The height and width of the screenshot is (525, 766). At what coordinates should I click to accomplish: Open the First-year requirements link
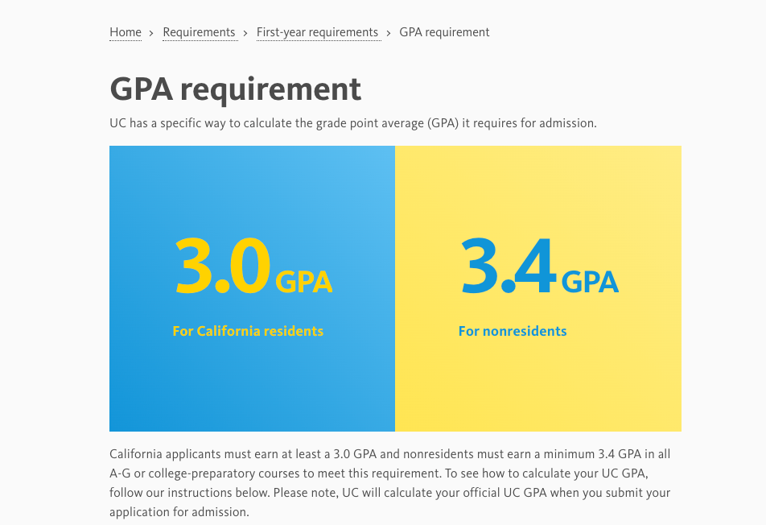[x=318, y=32]
